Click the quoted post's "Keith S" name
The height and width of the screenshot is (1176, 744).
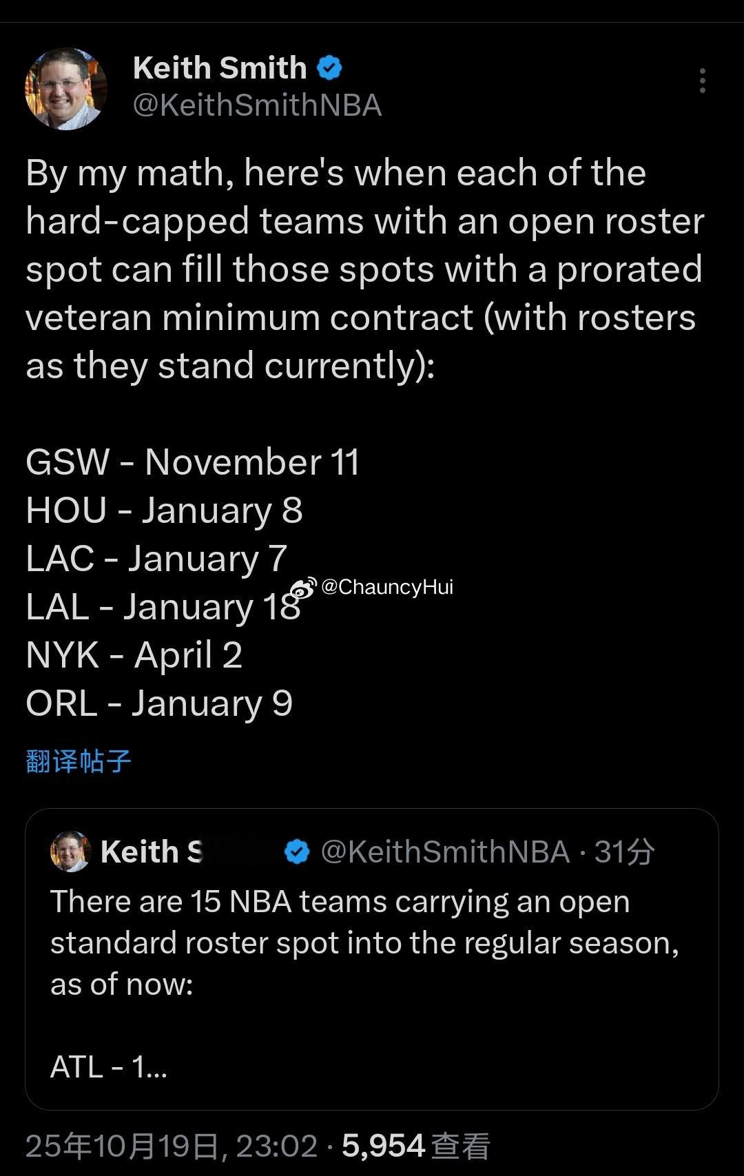click(152, 852)
